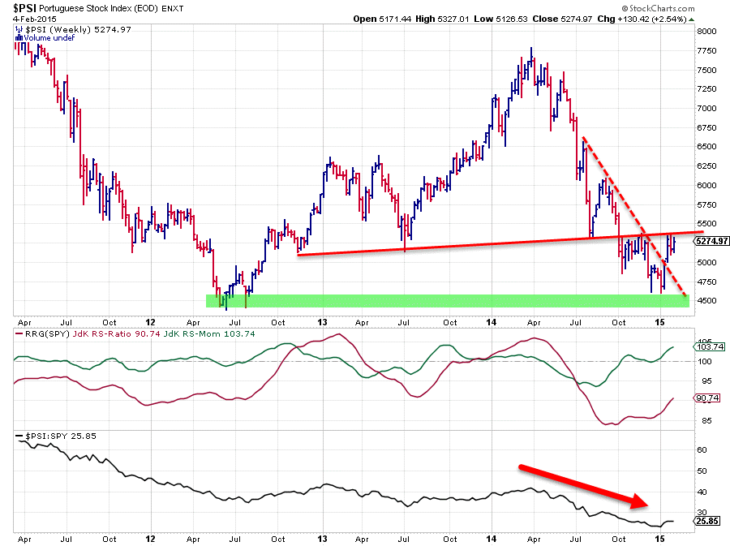This screenshot has width=730, height=546.
Task: Click the 25.85 value tag on the ratio axis
Action: (x=707, y=522)
